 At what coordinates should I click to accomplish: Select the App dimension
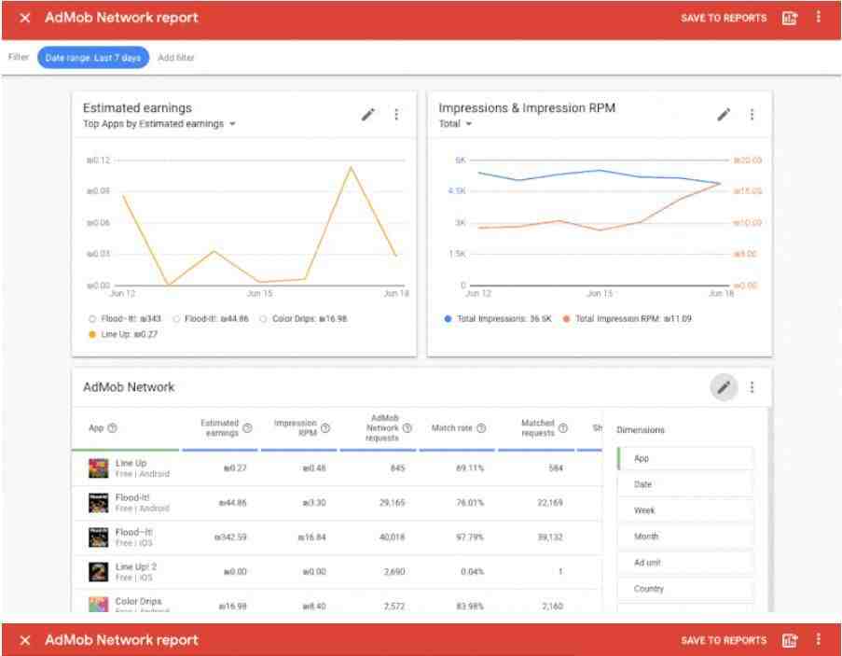685,458
